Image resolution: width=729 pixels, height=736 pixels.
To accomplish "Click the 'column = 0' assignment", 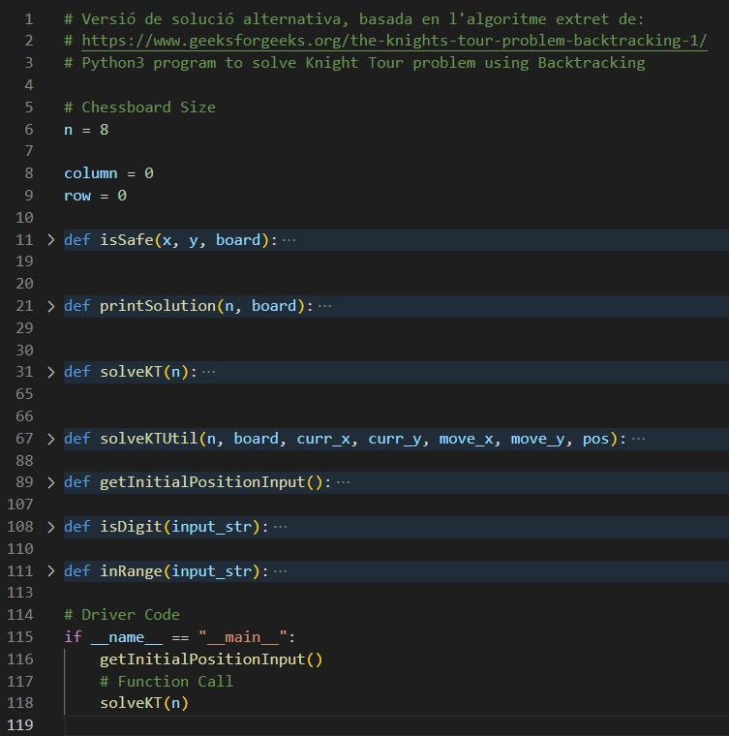I will point(108,173).
